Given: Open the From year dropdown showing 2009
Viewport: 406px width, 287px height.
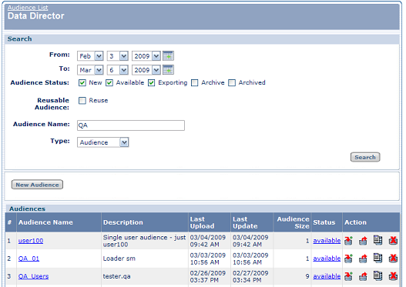Looking at the screenshot, I should click(x=146, y=56).
